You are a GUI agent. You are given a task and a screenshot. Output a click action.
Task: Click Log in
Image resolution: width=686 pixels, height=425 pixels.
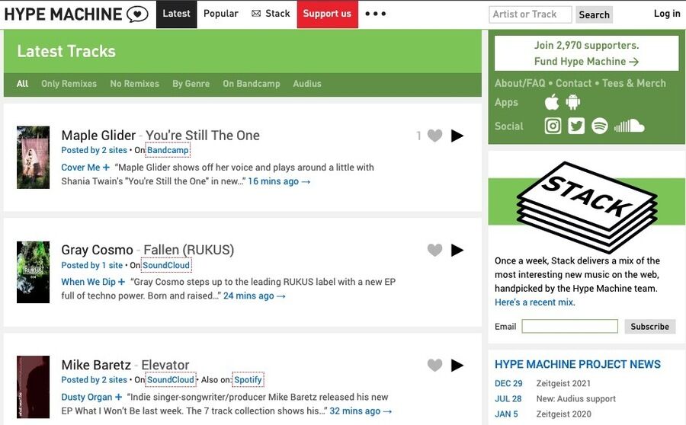667,14
